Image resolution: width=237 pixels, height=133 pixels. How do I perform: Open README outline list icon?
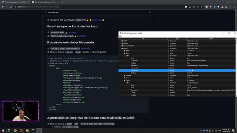click(x=46, y=13)
